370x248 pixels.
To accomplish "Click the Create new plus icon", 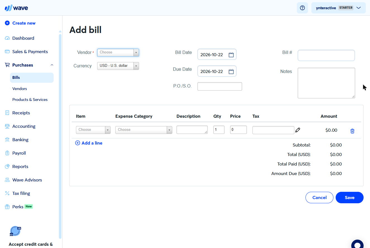I will click(7, 23).
